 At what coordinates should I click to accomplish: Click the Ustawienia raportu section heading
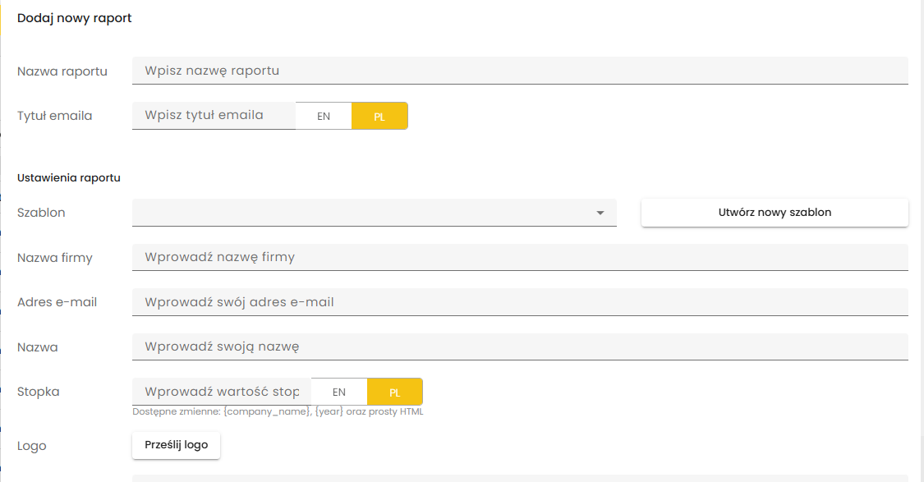point(69,178)
